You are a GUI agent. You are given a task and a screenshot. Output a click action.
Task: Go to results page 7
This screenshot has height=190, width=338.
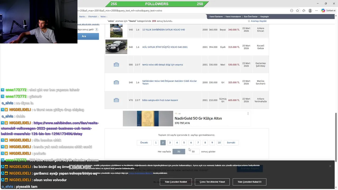(x=198, y=142)
